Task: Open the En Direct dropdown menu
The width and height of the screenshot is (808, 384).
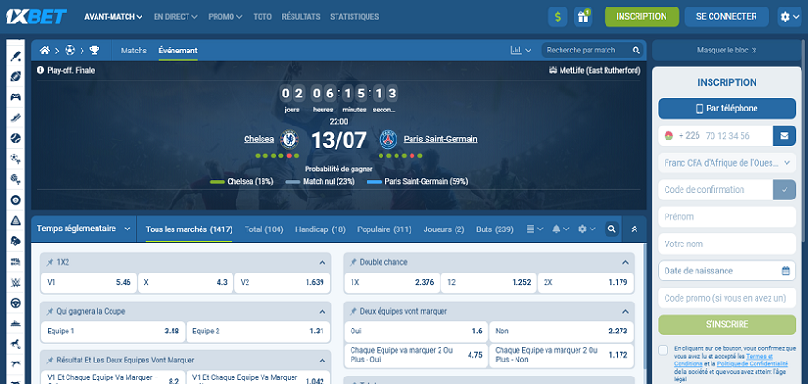Action: tap(175, 17)
